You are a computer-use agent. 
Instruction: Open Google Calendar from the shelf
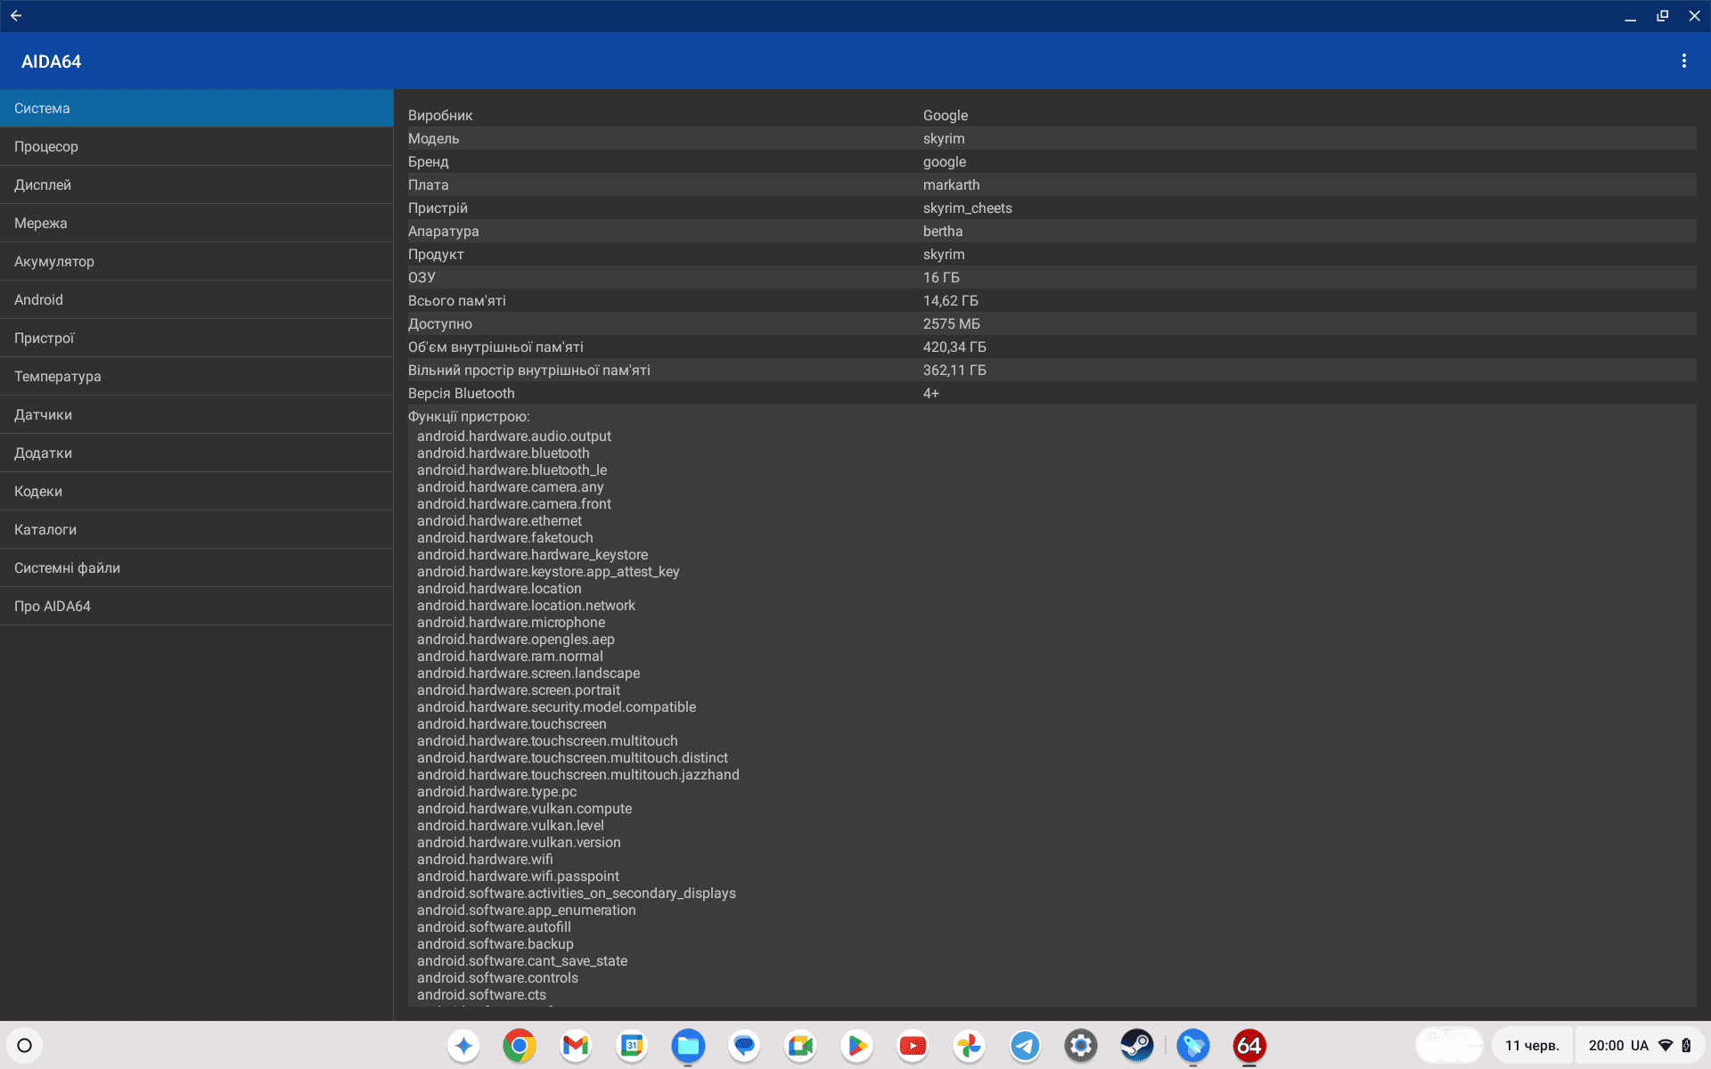coord(632,1045)
